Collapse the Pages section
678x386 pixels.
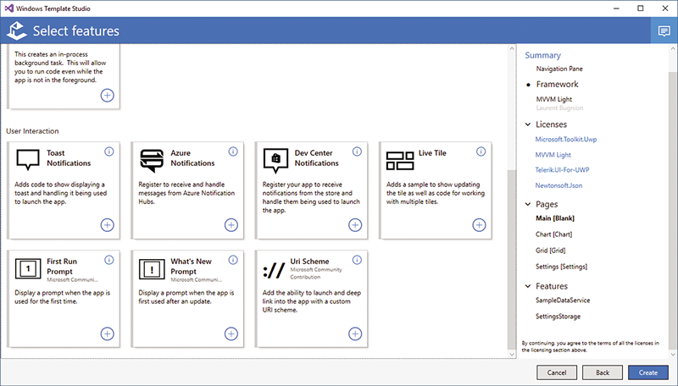click(x=528, y=204)
